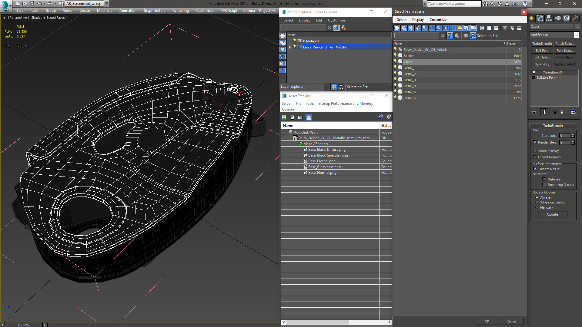The height and width of the screenshot is (327, 582).
Task: Open the Display command panel tab
Action: pyautogui.click(x=567, y=18)
